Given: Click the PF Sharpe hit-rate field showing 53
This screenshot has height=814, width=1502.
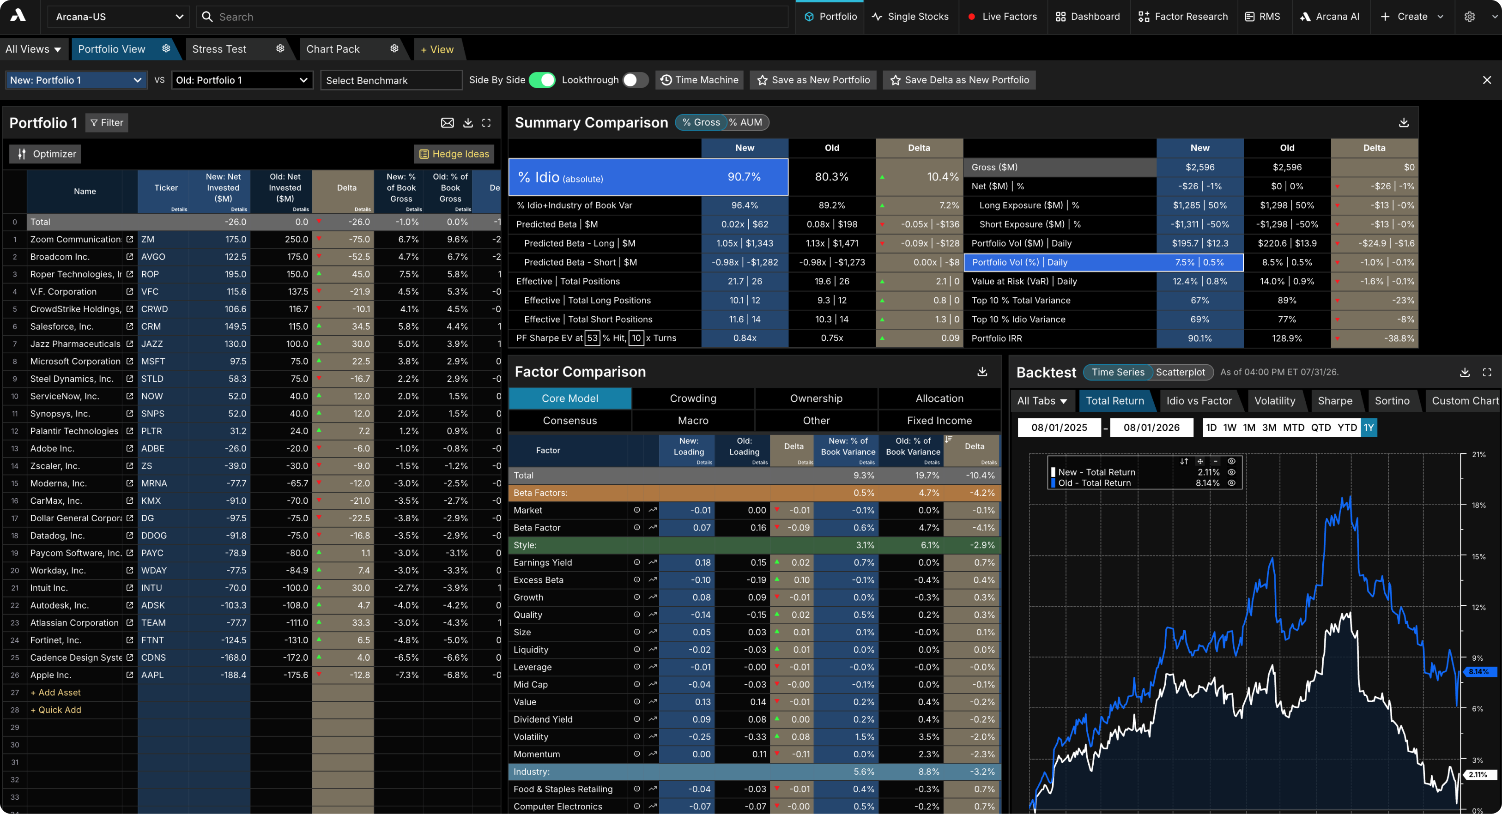Looking at the screenshot, I should (x=593, y=338).
